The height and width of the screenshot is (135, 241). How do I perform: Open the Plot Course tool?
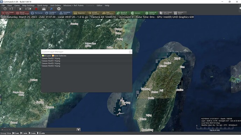click(x=37, y=13)
